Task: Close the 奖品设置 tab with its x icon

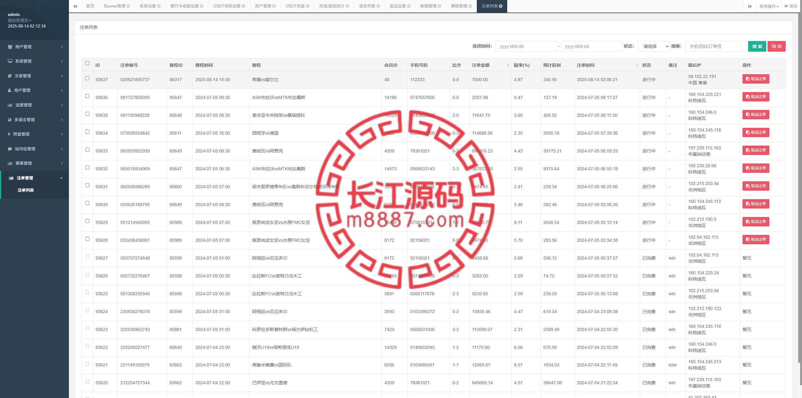Action: (x=409, y=6)
